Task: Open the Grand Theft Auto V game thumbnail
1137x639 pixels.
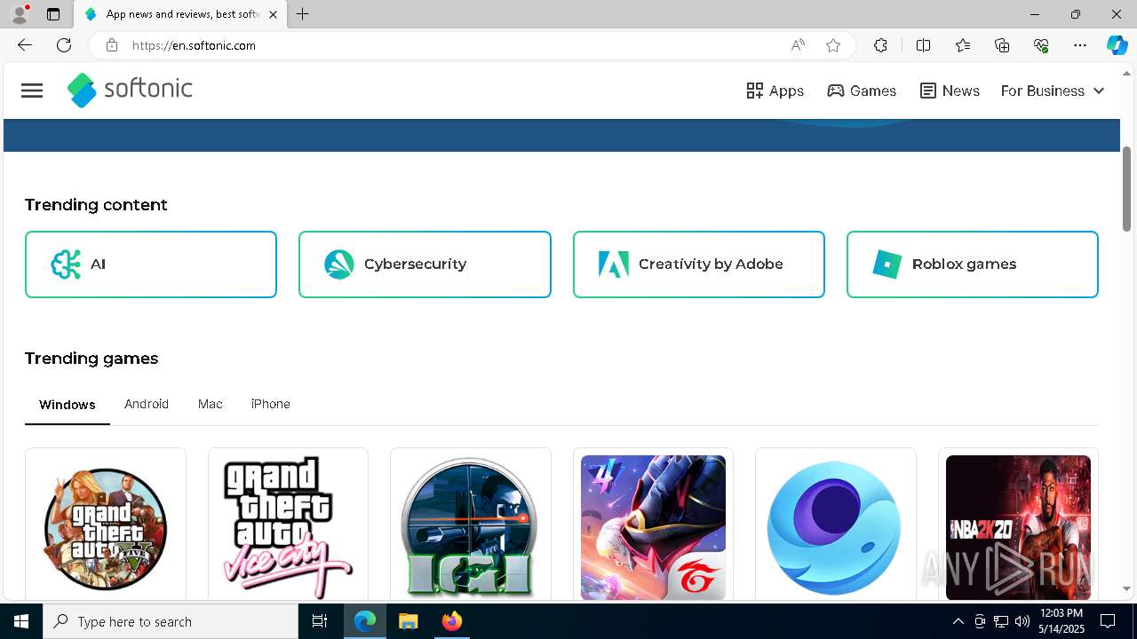Action: [106, 528]
